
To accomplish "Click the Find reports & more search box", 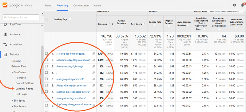I will coord(21,17).
